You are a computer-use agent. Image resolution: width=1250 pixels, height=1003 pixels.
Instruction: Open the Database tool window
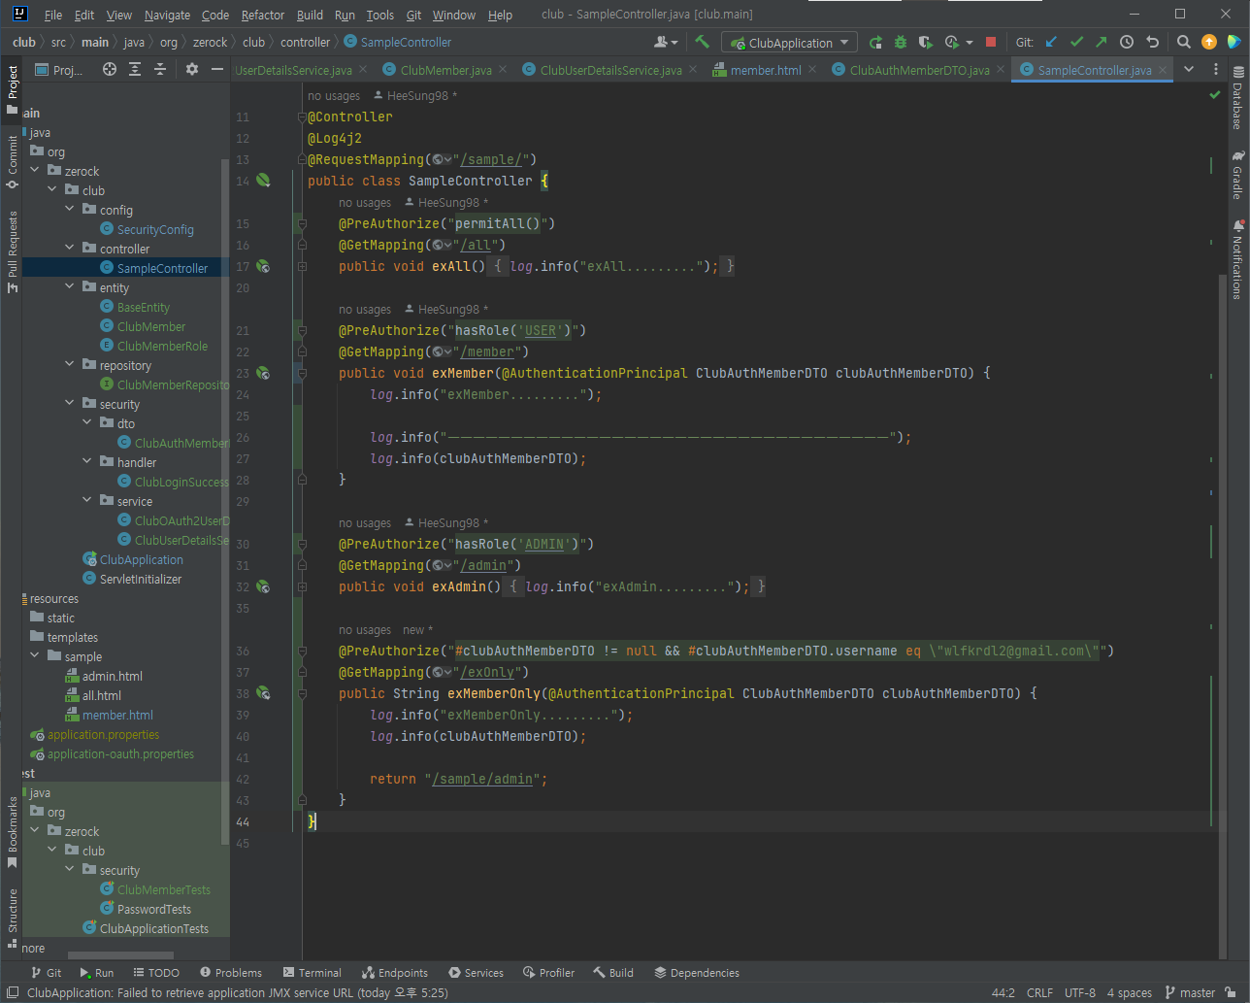point(1237,99)
